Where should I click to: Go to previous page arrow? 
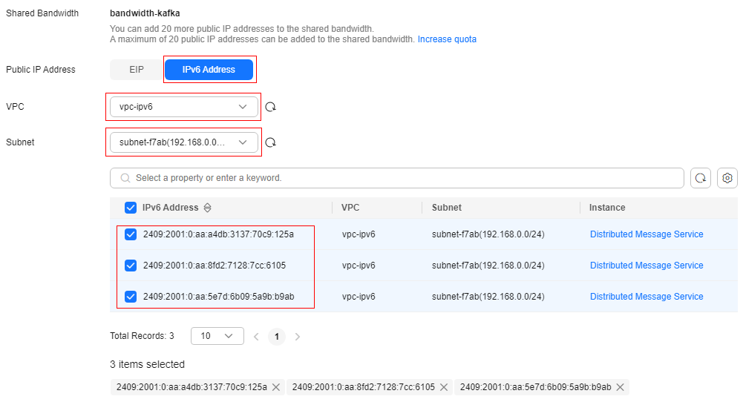pos(256,337)
